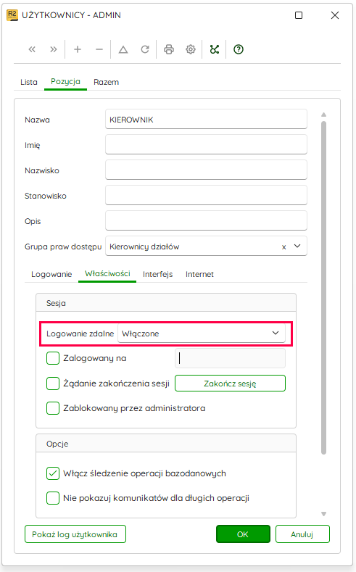The width and height of the screenshot is (356, 572).
Task: Open settings gear icon in toolbar
Action: pyautogui.click(x=191, y=49)
